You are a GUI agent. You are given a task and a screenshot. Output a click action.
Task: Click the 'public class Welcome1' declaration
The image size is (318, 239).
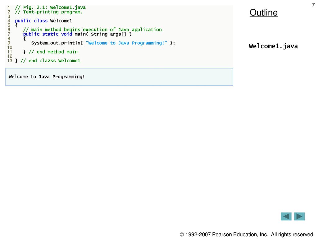[x=43, y=21]
